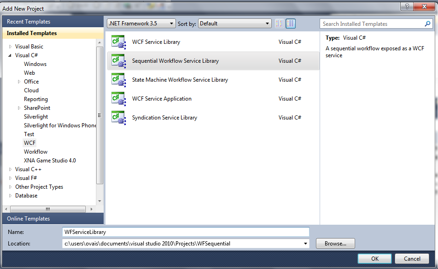The width and height of the screenshot is (438, 269).
Task: Click the search magnifier icon
Action: point(427,24)
